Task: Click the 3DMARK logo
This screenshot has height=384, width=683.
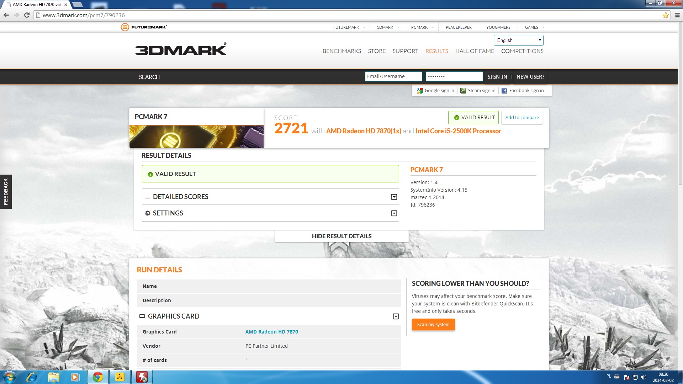Action: 181,49
